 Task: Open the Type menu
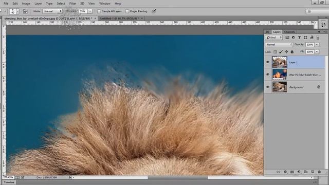coord(49,4)
